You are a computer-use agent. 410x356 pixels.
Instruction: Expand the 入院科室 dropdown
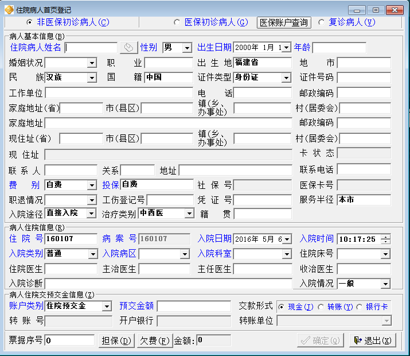tap(287, 254)
